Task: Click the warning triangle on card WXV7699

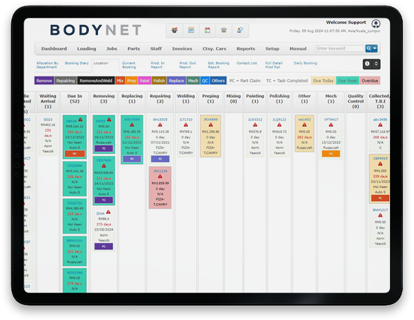Action: pos(132,125)
